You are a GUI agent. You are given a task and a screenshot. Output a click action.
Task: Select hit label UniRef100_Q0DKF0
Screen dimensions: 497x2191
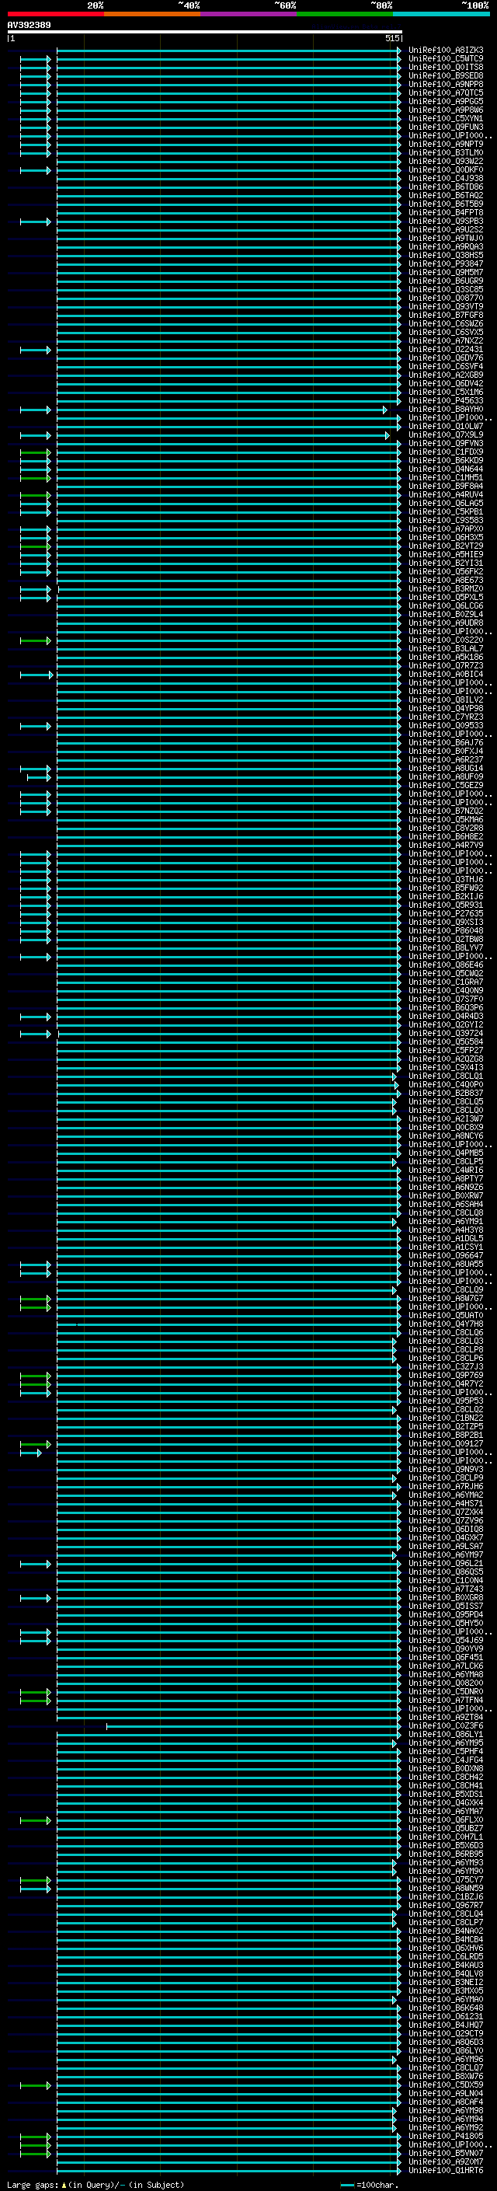point(446,169)
